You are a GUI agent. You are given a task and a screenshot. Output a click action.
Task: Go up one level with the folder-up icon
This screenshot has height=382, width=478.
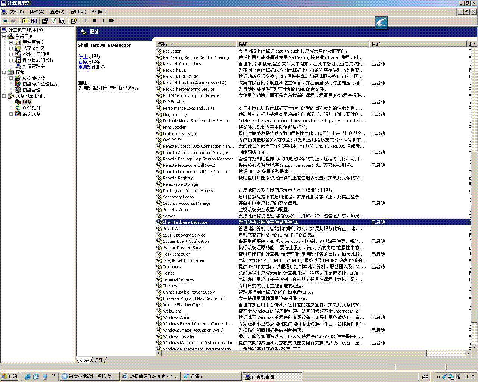pos(25,21)
